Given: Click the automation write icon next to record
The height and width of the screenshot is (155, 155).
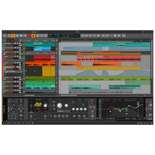Looking at the screenshot, I should point(25,36).
